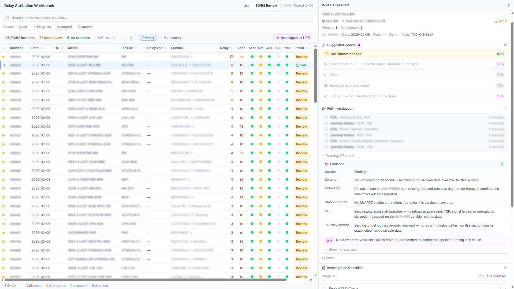Image resolution: width=514 pixels, height=289 pixels.
Task: Switch to the TO/R8 Review tab
Action: pyautogui.click(x=266, y=6)
